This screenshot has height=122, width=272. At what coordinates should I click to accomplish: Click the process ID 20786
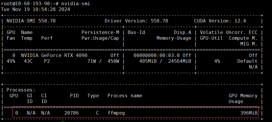tap(72, 113)
